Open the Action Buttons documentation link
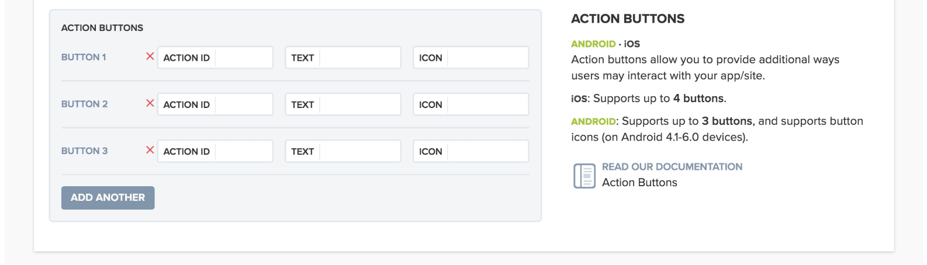Image resolution: width=927 pixels, height=265 pixels. [639, 183]
